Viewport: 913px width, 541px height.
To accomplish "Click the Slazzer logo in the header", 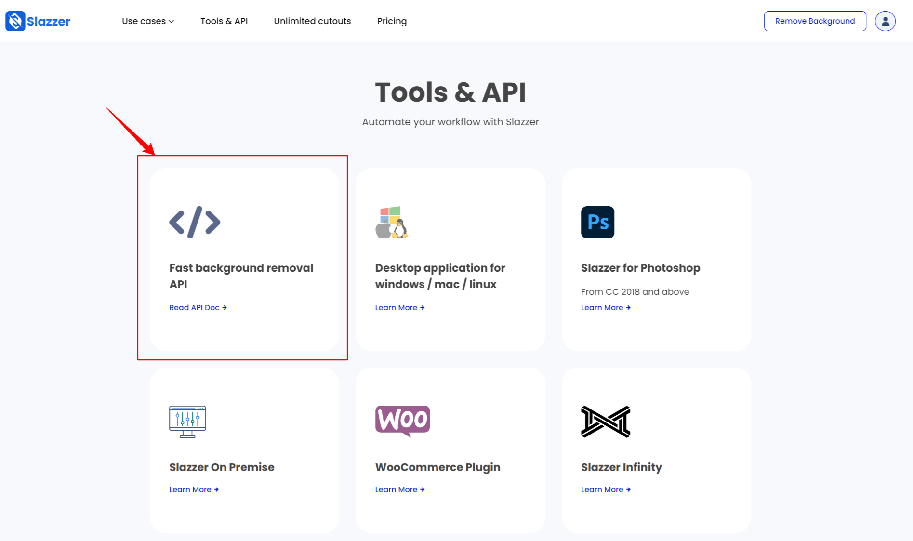I will (38, 21).
